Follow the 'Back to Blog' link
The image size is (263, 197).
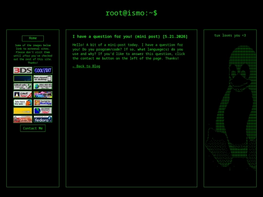click(x=86, y=66)
